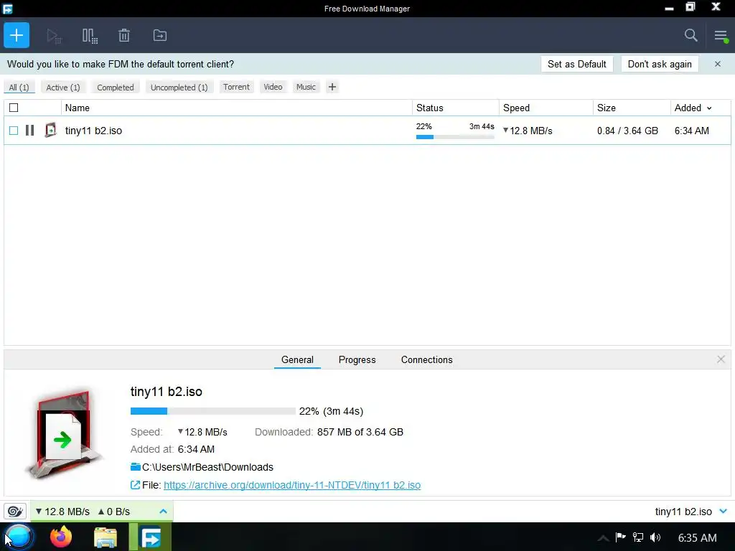Launch Firefox from the taskbar

61,537
